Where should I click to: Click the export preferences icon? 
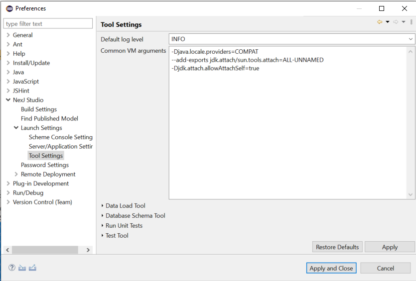[x=32, y=268]
